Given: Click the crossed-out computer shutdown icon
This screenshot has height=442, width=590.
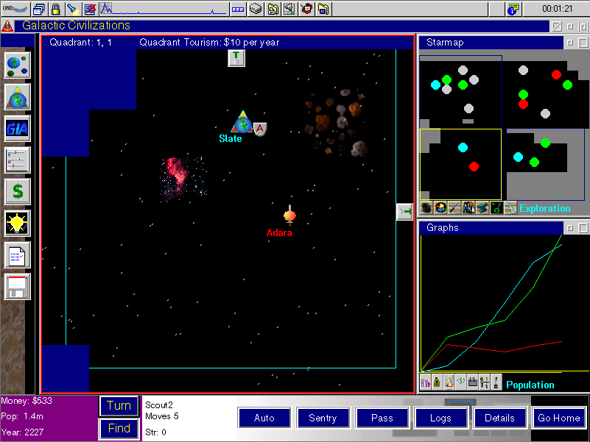Looking at the screenshot, I should tap(90, 9).
